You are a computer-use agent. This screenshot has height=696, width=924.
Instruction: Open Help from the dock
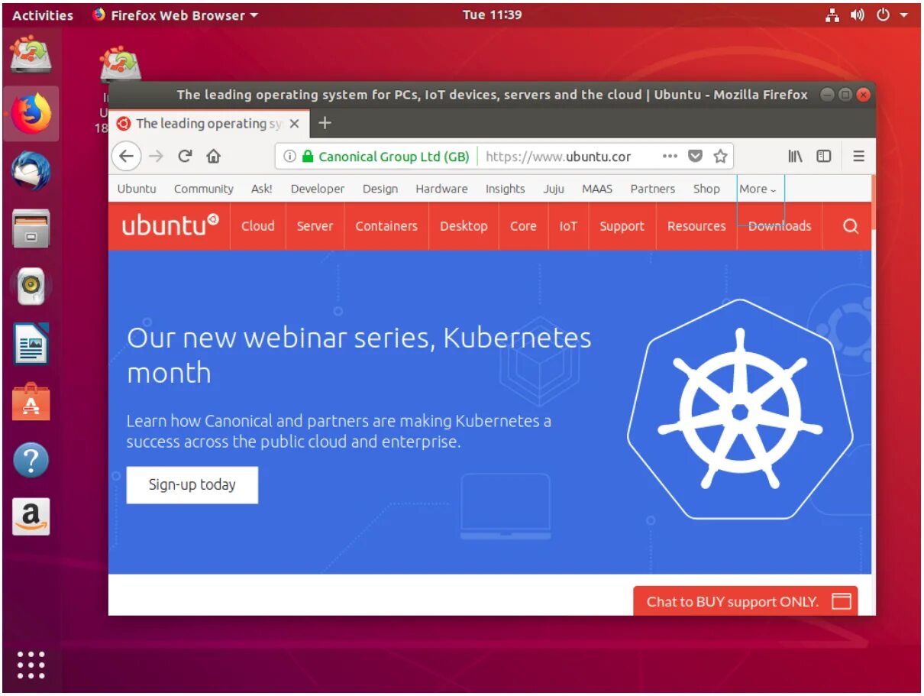click(31, 460)
